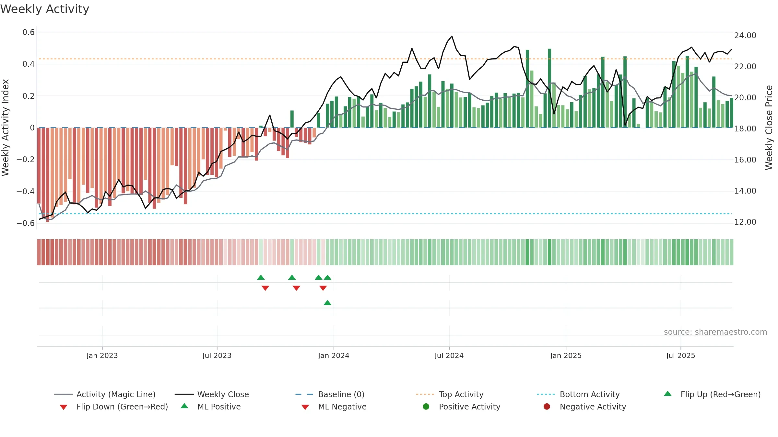
Task: Click the Jan 2023 x-axis label
Action: [102, 355]
